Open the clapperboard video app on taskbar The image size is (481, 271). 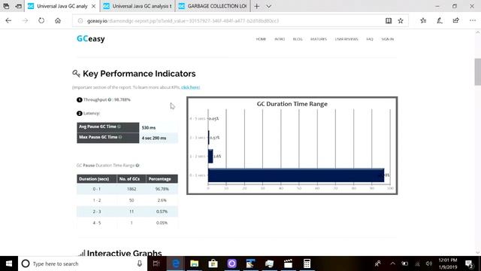click(288, 263)
